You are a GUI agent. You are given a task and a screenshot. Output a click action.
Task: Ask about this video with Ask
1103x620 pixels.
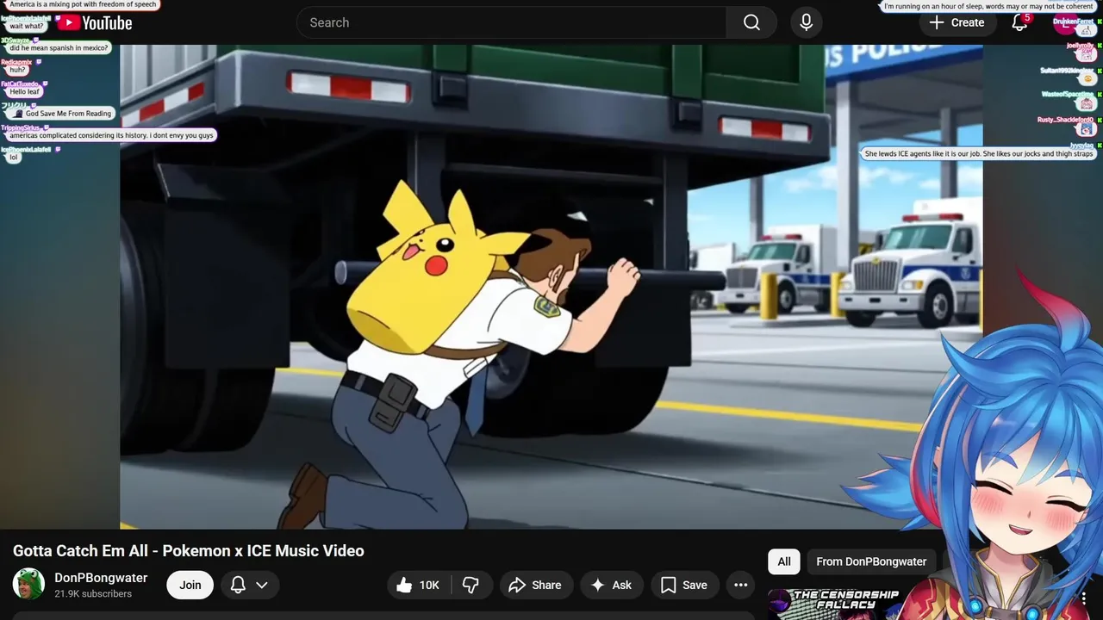click(x=611, y=585)
